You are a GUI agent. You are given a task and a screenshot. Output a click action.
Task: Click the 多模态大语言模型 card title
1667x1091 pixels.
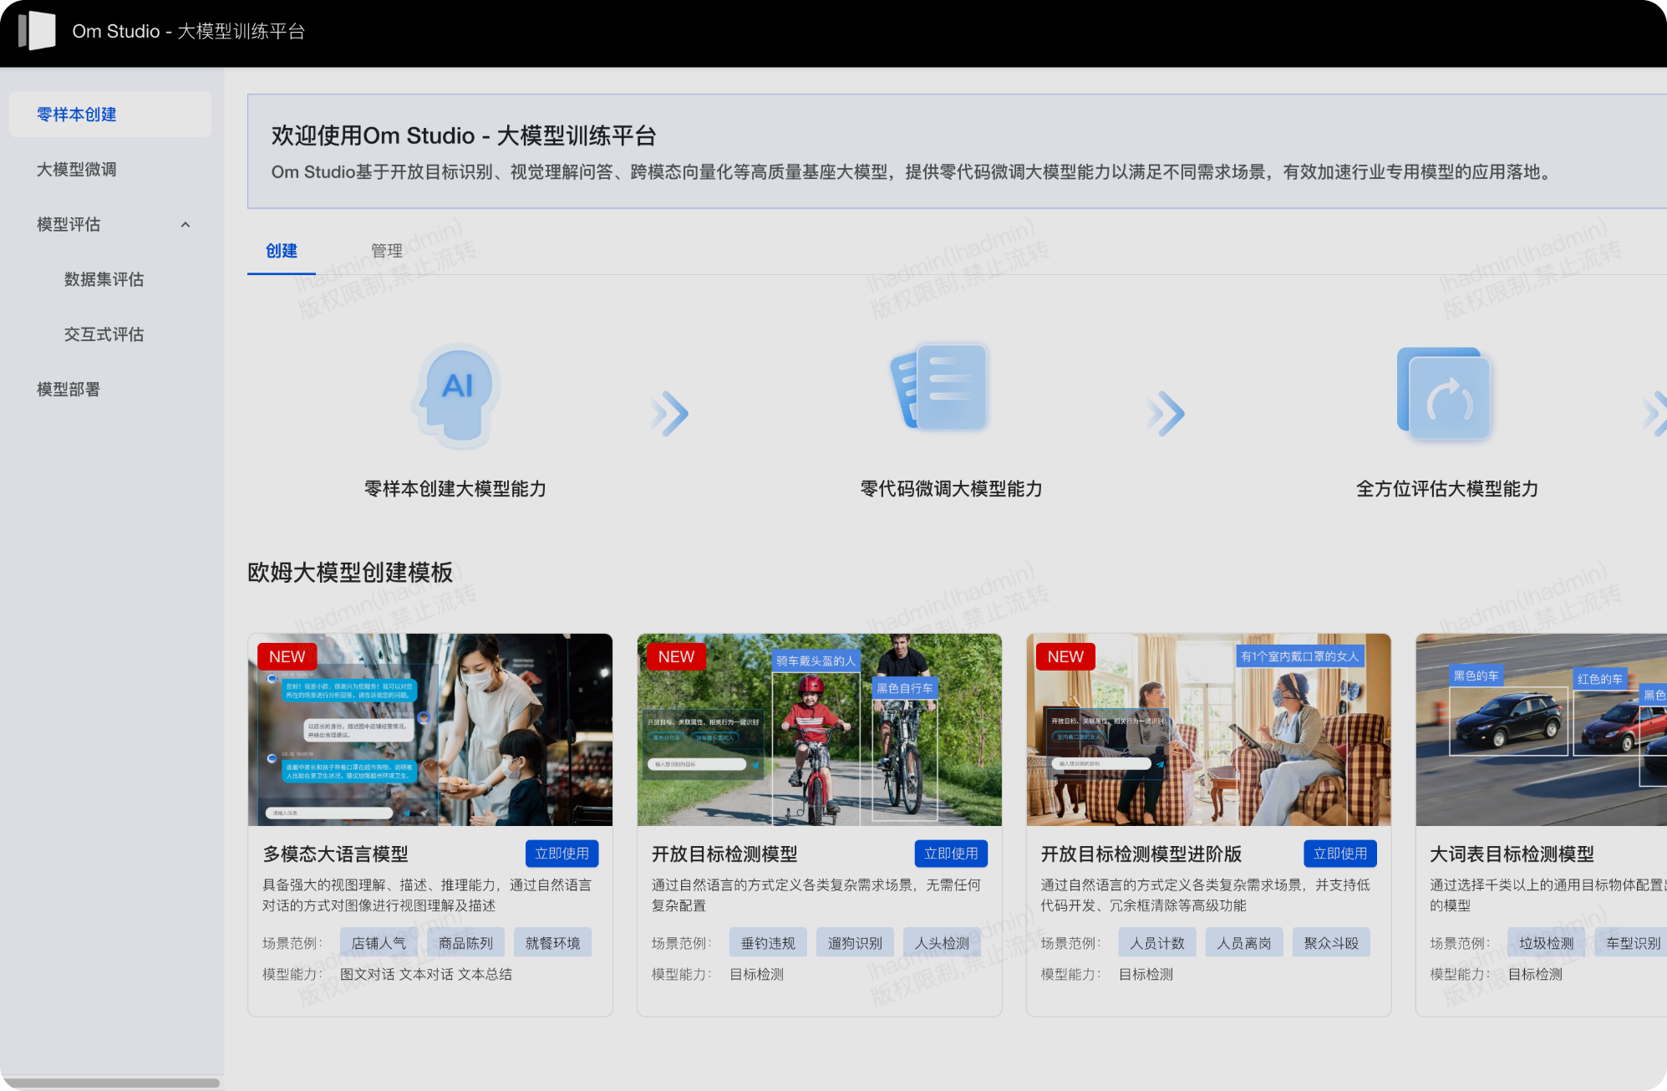[336, 854]
